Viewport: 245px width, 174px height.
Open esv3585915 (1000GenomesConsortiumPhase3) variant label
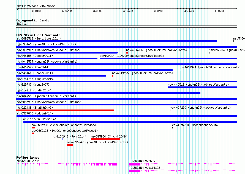[50, 50]
